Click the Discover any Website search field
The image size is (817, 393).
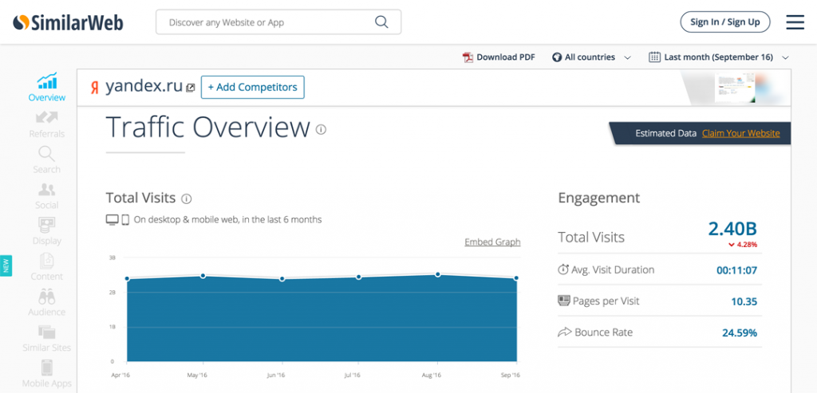[278, 22]
